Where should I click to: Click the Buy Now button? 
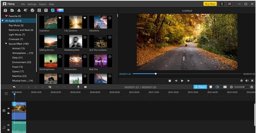pos(210,4)
